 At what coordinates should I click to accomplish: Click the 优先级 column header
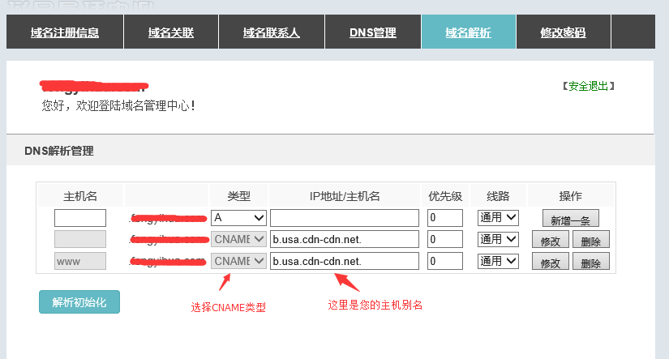click(x=445, y=196)
